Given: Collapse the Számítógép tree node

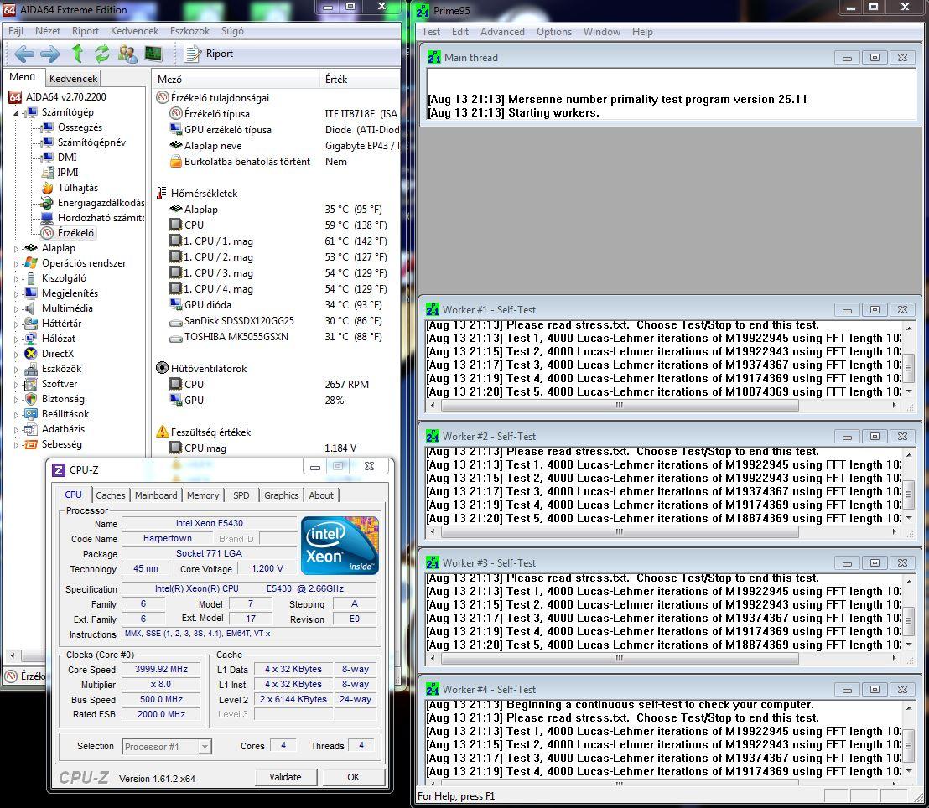Looking at the screenshot, I should coord(17,112).
